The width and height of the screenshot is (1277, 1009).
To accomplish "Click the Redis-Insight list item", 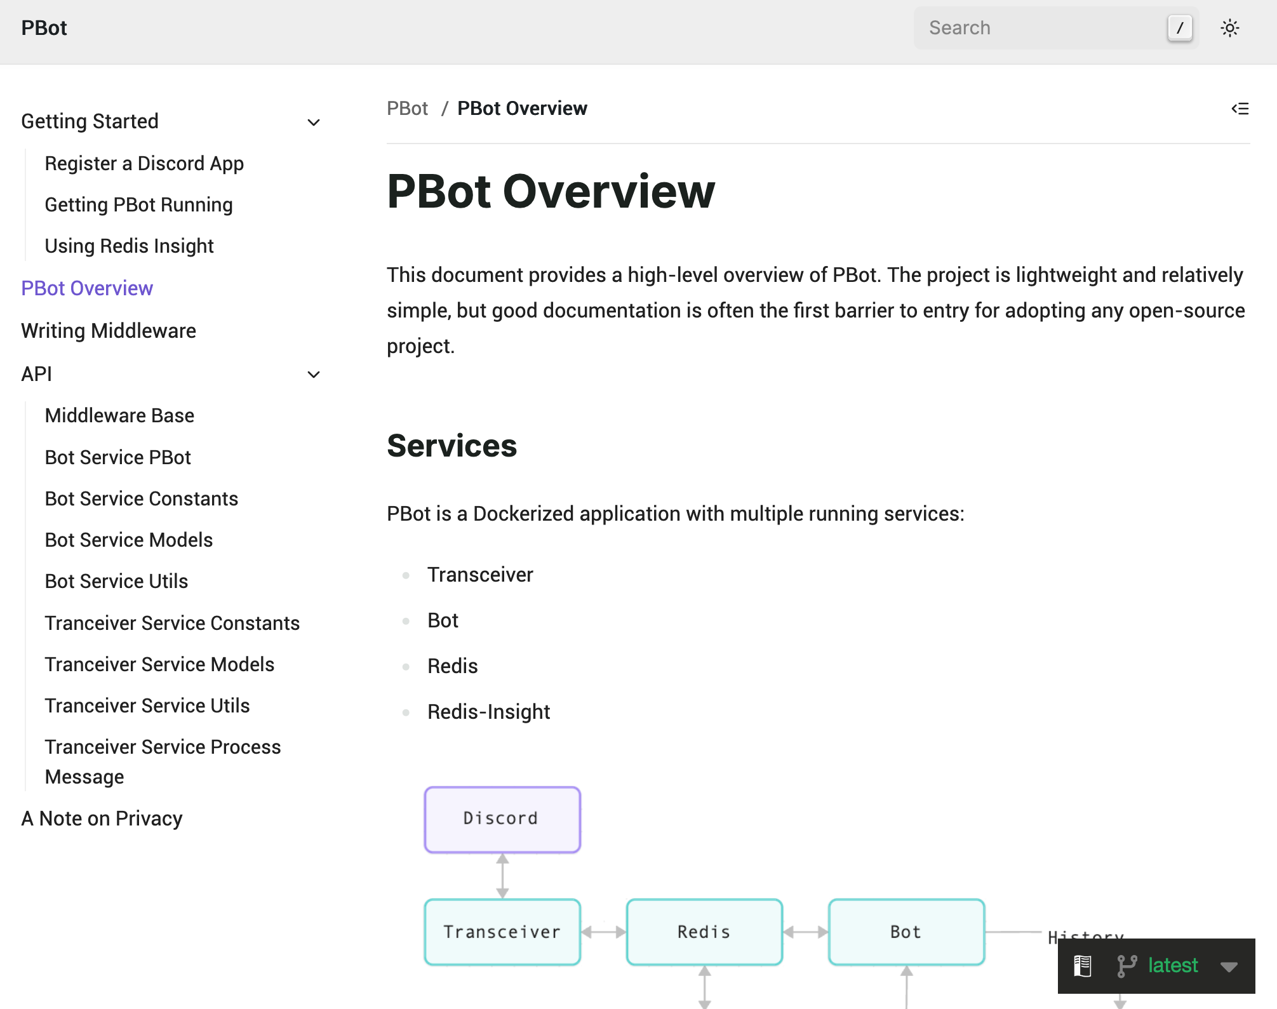I will click(488, 712).
